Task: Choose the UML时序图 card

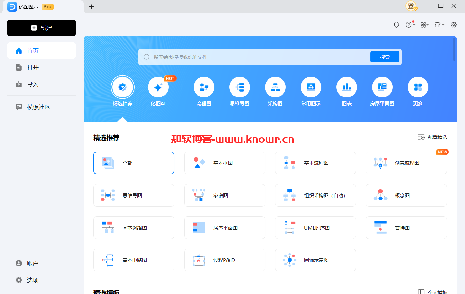Action: pos(316,228)
